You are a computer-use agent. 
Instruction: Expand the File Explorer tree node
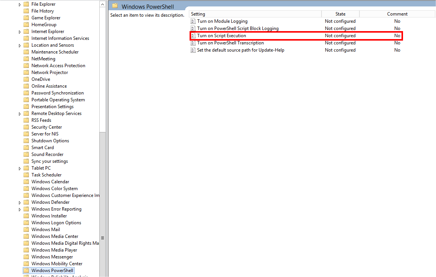click(x=20, y=5)
